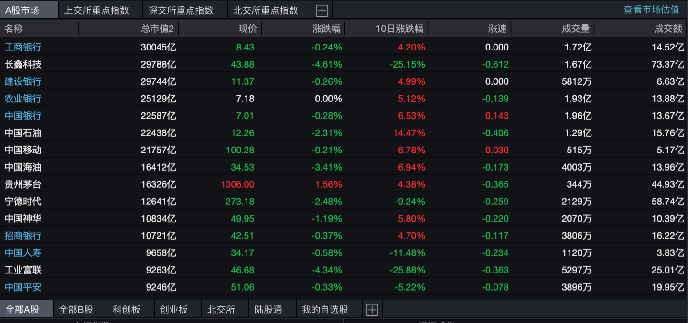The image size is (688, 323).
Task: Sort by the 现价 column header
Action: tap(248, 29)
